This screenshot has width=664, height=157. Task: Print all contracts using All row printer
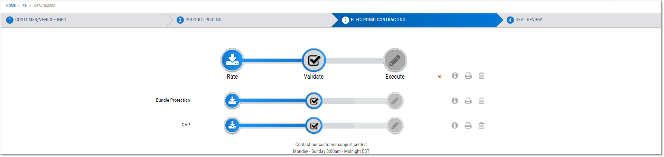pyautogui.click(x=468, y=76)
